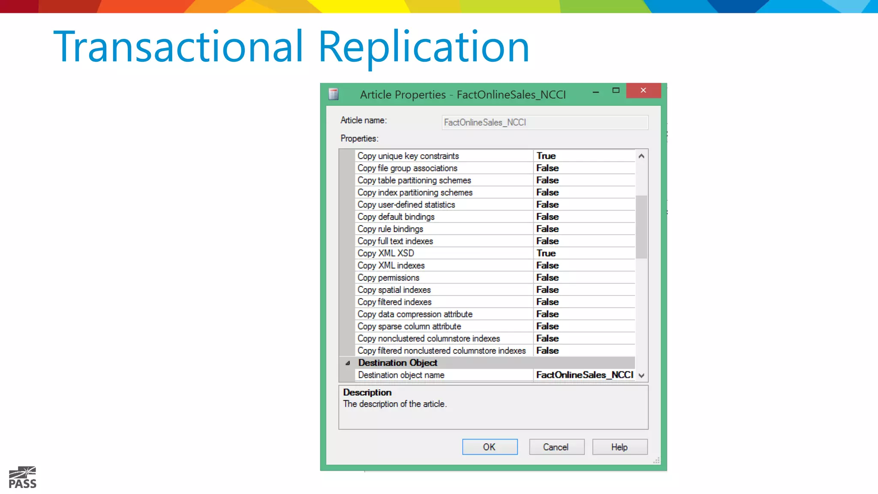Click False value for Copy spatial indexes
The height and width of the screenshot is (494, 878).
coord(547,289)
